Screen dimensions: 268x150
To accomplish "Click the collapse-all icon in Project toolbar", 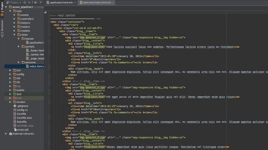I will click(29, 2).
